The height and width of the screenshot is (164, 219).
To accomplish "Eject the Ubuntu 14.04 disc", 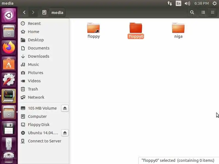I will tap(65, 133).
